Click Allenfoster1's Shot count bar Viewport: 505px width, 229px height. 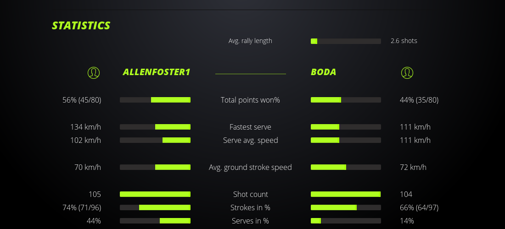[155, 194]
